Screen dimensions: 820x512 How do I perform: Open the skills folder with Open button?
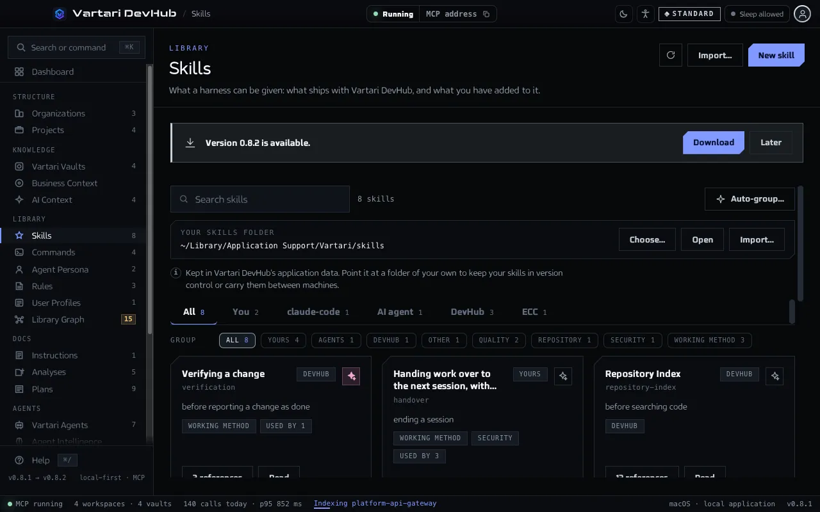(x=702, y=239)
